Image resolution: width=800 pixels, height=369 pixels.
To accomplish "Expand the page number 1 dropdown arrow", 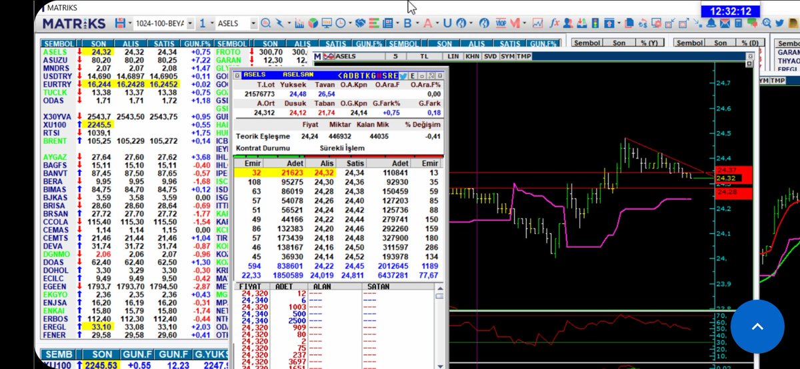I will tap(211, 23).
